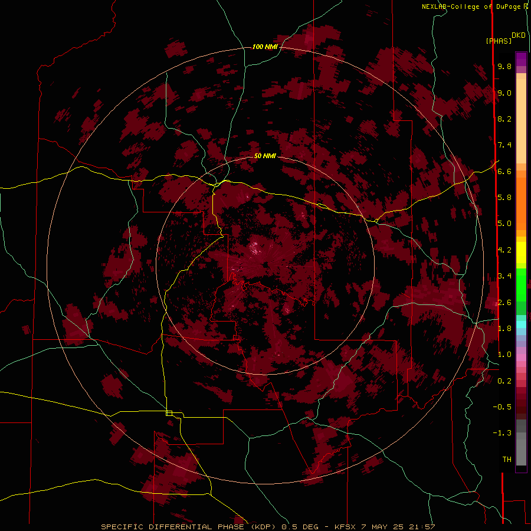Click the "2.6" legend value
This screenshot has height=531, width=531.
504,302
